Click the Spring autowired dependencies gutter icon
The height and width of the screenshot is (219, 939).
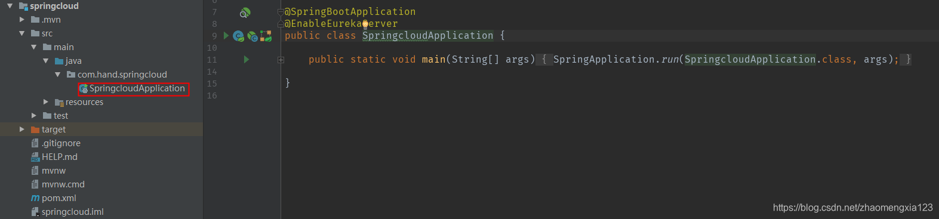coord(253,36)
